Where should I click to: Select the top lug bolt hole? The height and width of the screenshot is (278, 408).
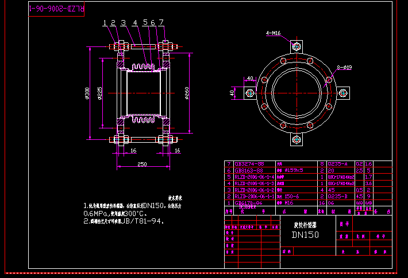(297, 46)
